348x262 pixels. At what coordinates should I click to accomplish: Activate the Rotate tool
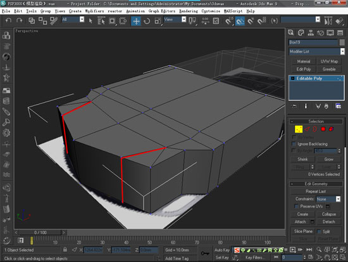[x=147, y=21]
